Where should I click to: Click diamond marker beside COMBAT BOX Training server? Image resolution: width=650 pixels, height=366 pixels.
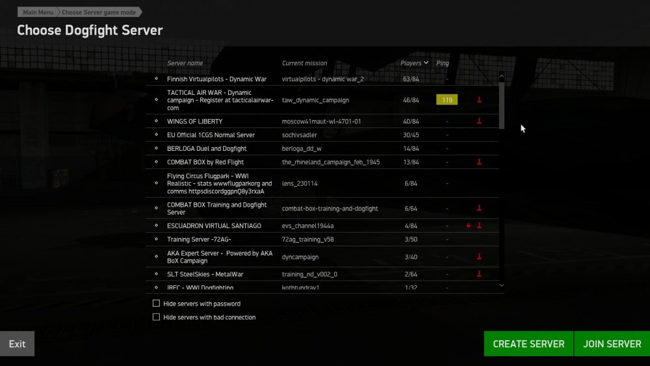(156, 208)
